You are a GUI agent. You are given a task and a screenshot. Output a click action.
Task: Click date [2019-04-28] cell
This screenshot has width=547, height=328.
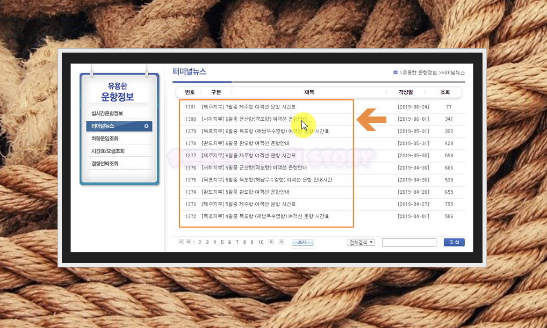[x=413, y=192]
